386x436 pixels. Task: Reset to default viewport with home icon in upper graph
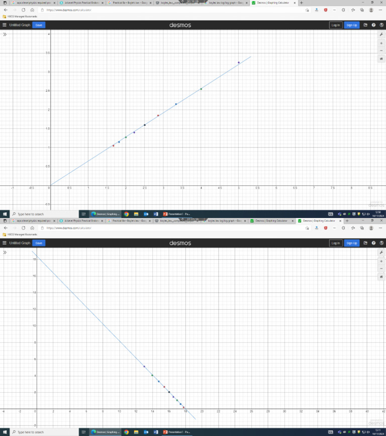381,59
